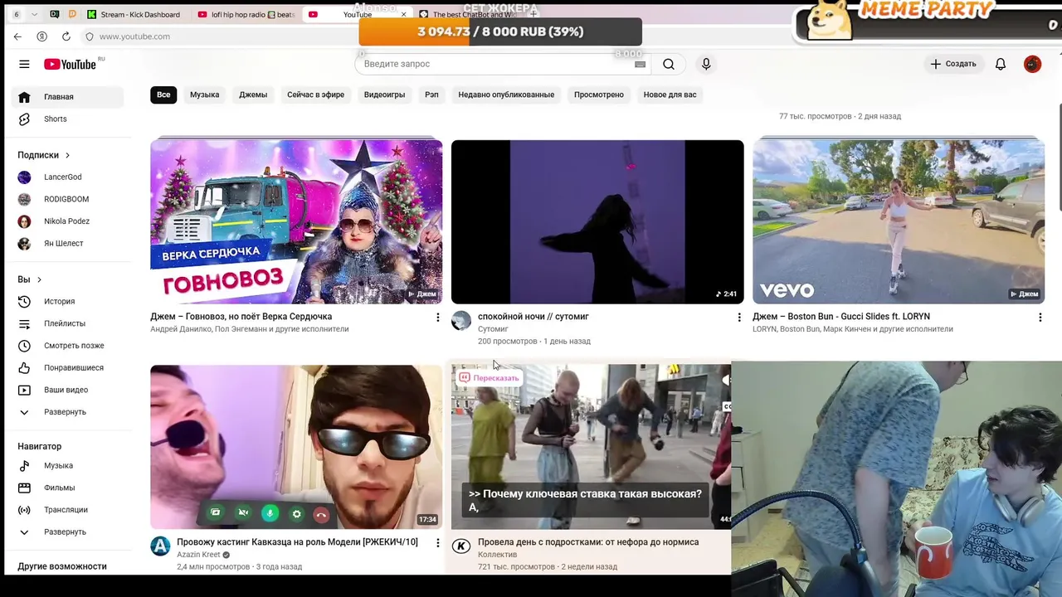Viewport: 1062px width, 597px height.
Task: Open the Azazin Kreet channel name link
Action: coord(198,555)
